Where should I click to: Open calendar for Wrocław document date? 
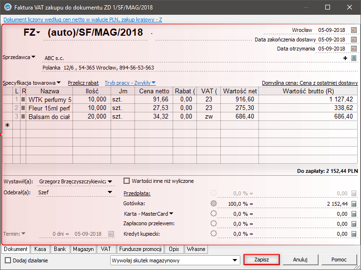click(354, 30)
